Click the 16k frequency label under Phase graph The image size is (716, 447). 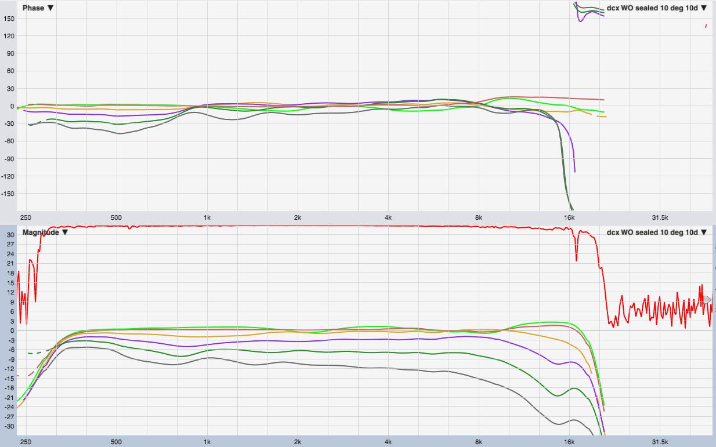(569, 217)
